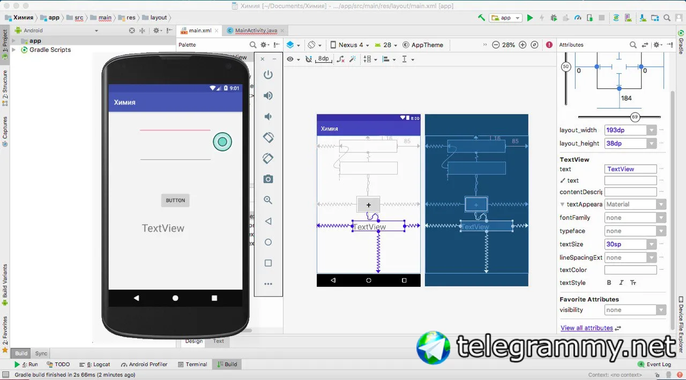Click the red layout error indicator icon

pos(549,45)
